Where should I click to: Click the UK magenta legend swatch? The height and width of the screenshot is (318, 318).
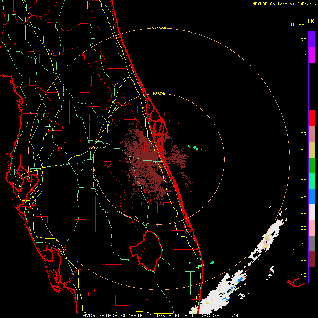click(x=312, y=55)
